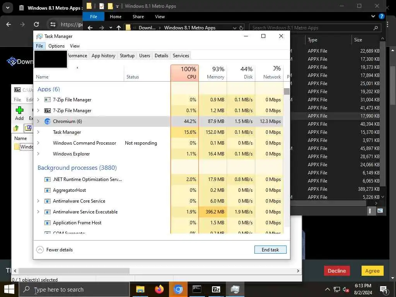Click the Task Manager taskbar icon
The width and height of the screenshot is (396, 297).
pos(235,289)
